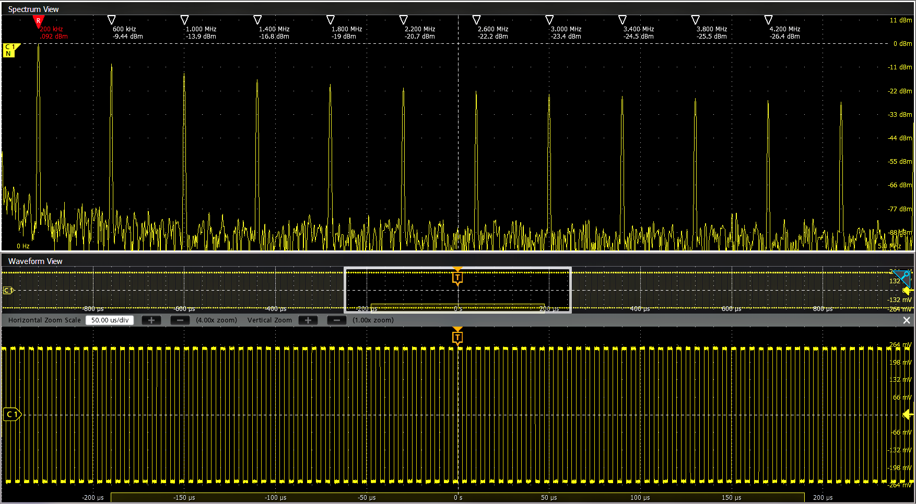
Task: Click the orange T trigger icon above zoomed waveform
Action: tap(457, 337)
